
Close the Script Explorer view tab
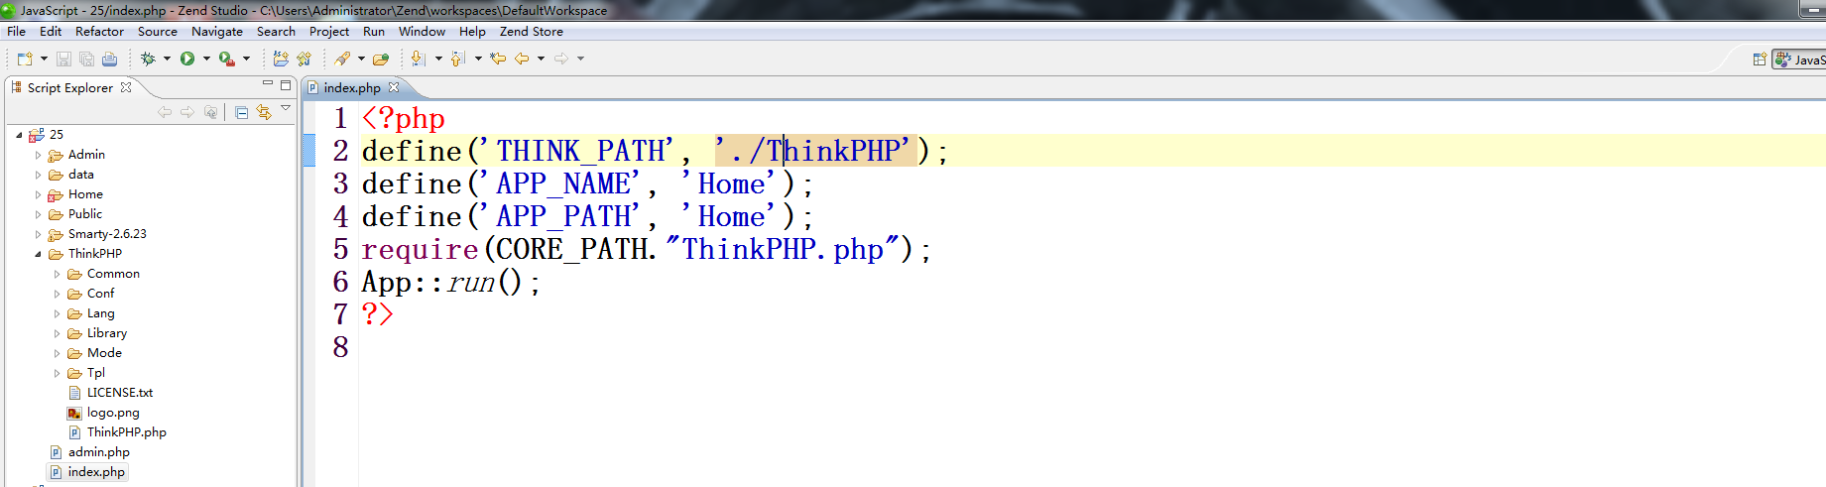126,87
